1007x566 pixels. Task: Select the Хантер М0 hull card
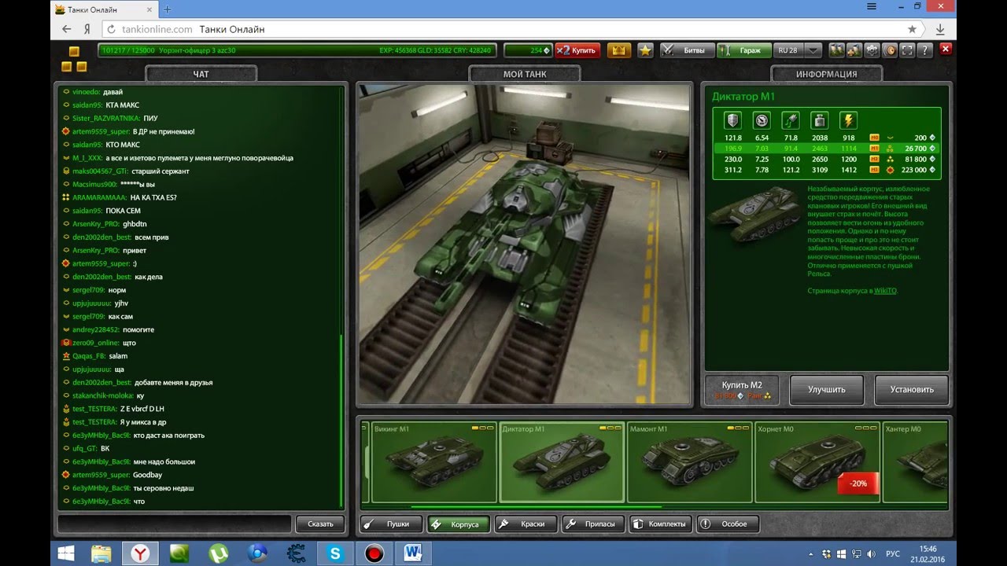[915, 462]
